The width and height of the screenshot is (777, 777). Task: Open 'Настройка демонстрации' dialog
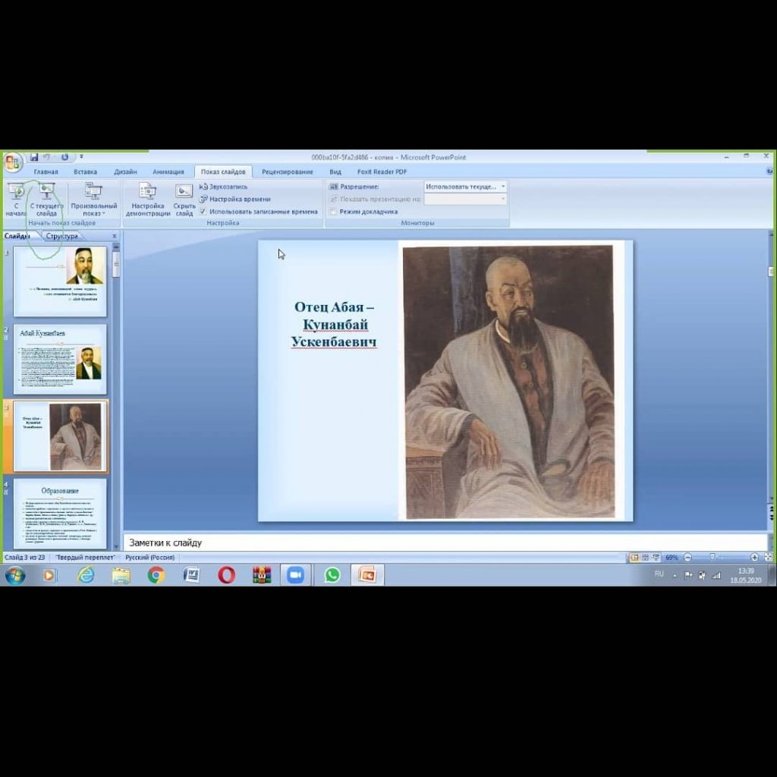(x=148, y=200)
